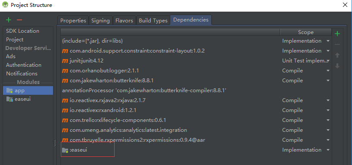The image size is (352, 165).
Task: Click the Maven icon beside rxjava:2.1.7
Action: [x=65, y=100]
